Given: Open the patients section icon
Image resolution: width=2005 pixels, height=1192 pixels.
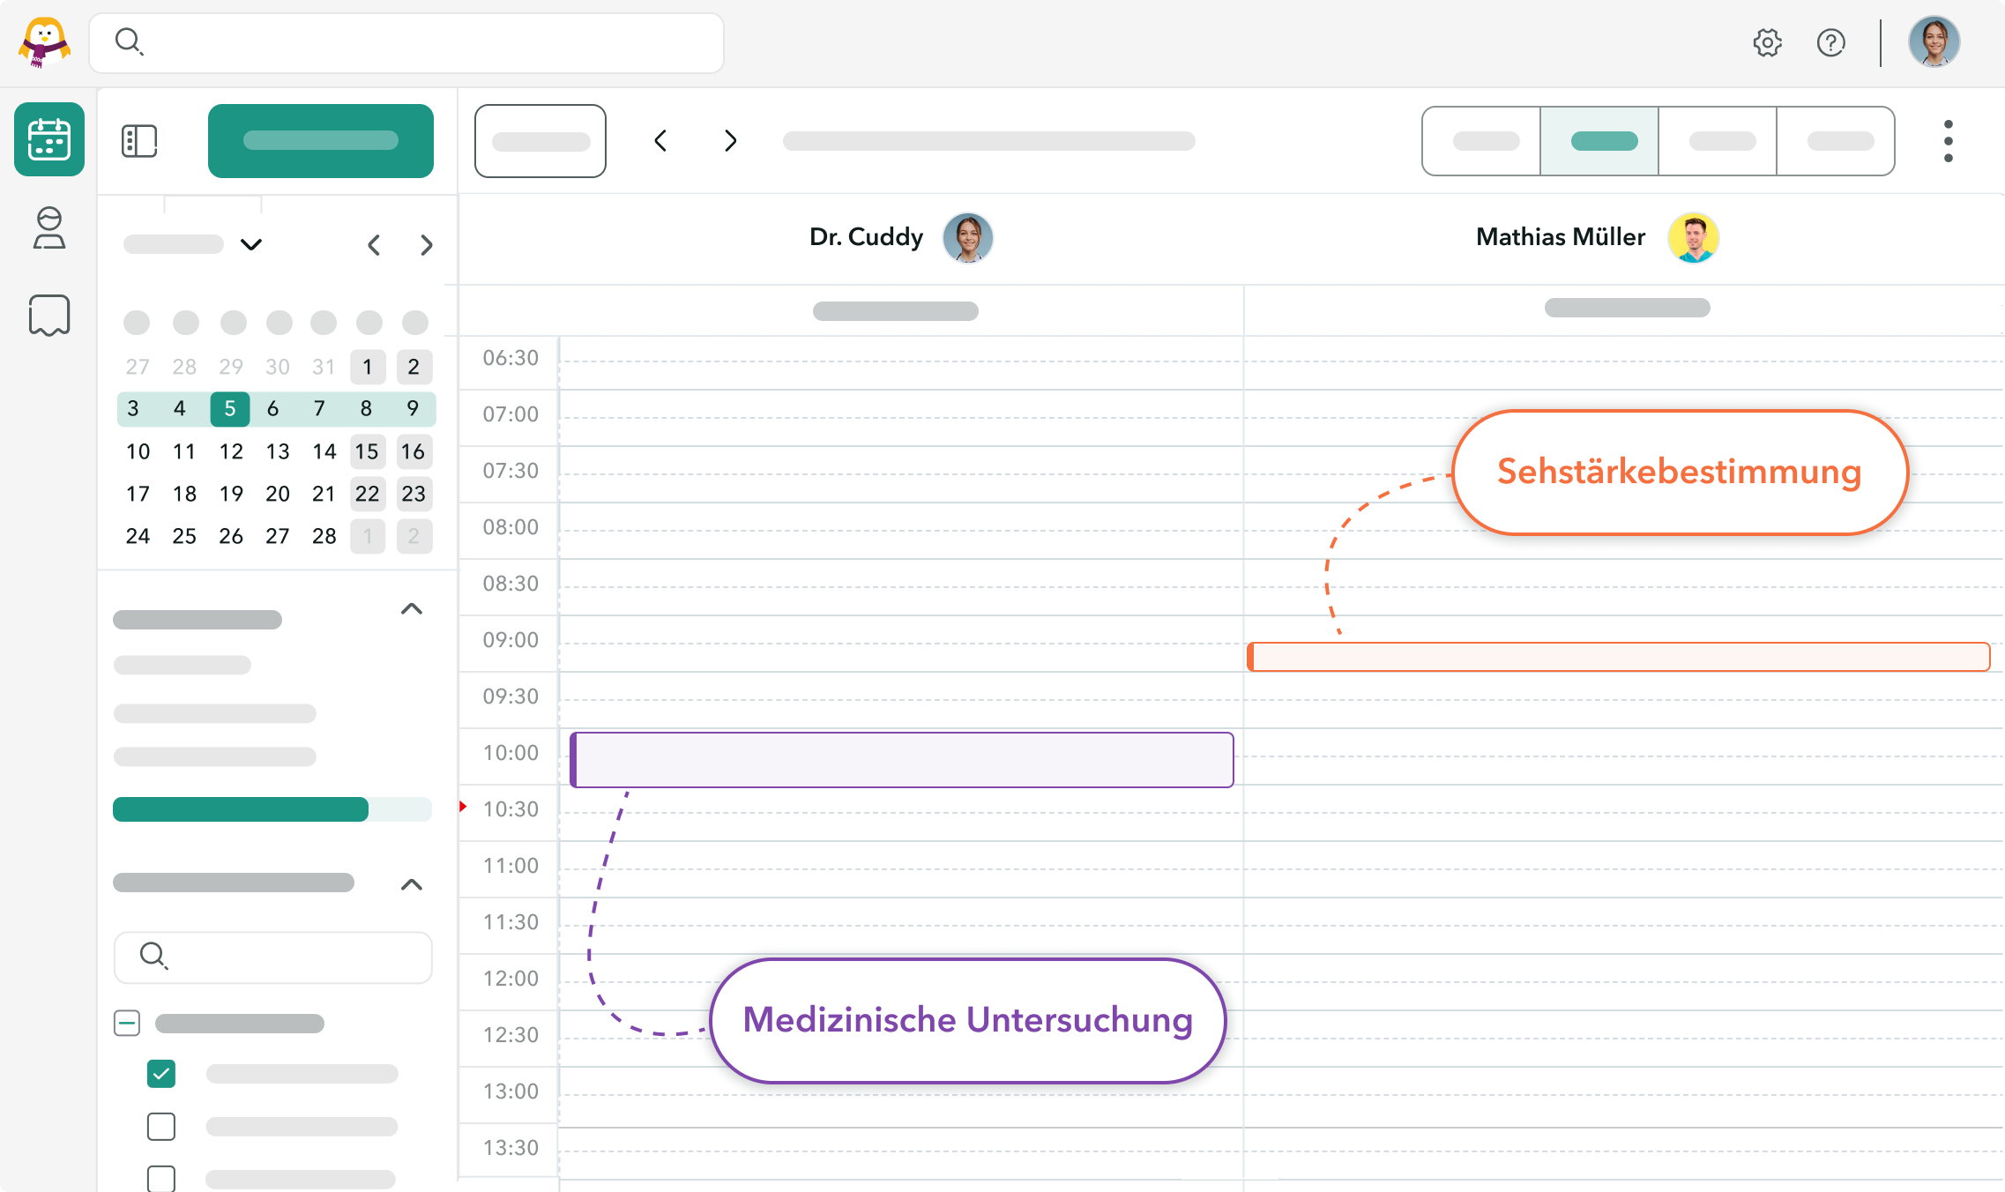Looking at the screenshot, I should (x=49, y=228).
